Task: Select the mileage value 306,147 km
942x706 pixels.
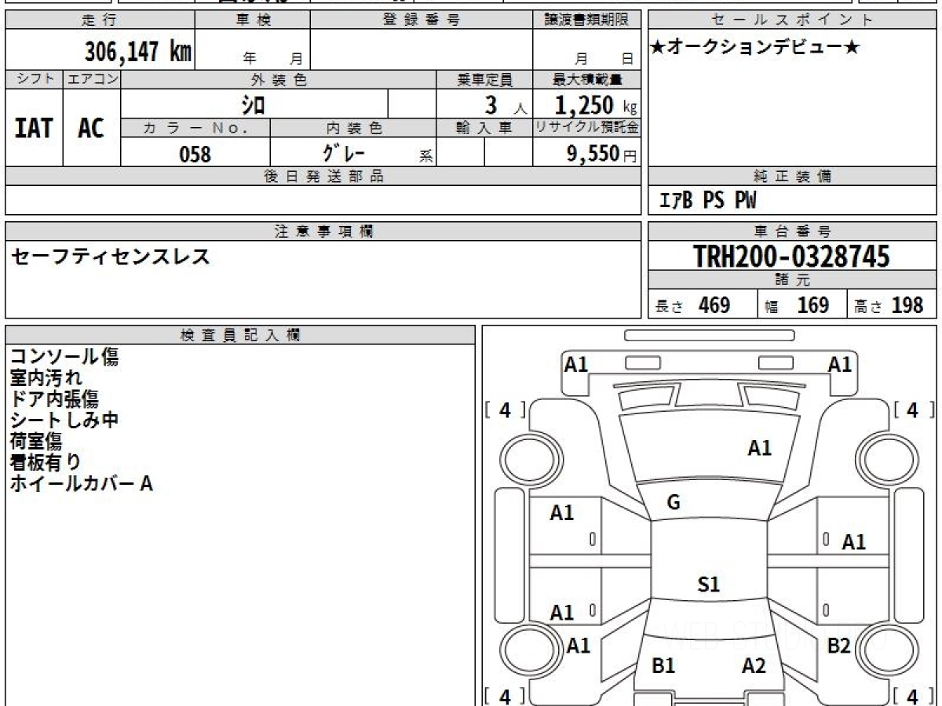Action: pyautogui.click(x=138, y=52)
